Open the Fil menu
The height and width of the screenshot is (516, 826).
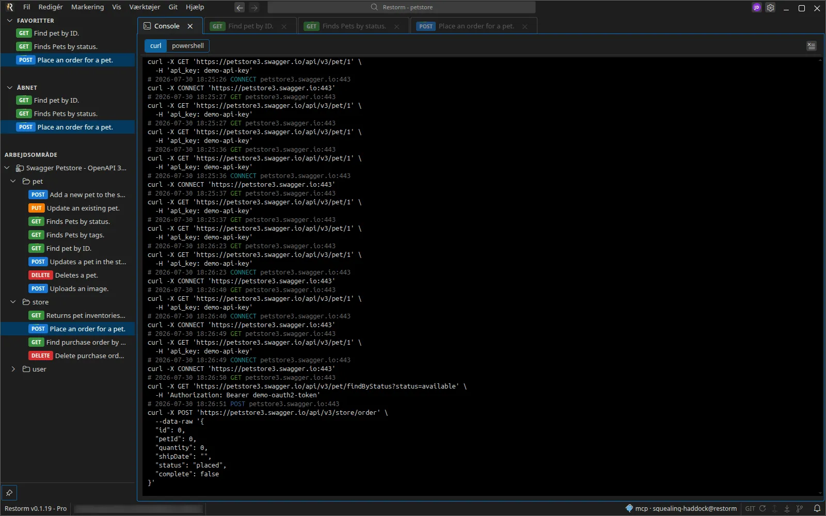tap(27, 7)
